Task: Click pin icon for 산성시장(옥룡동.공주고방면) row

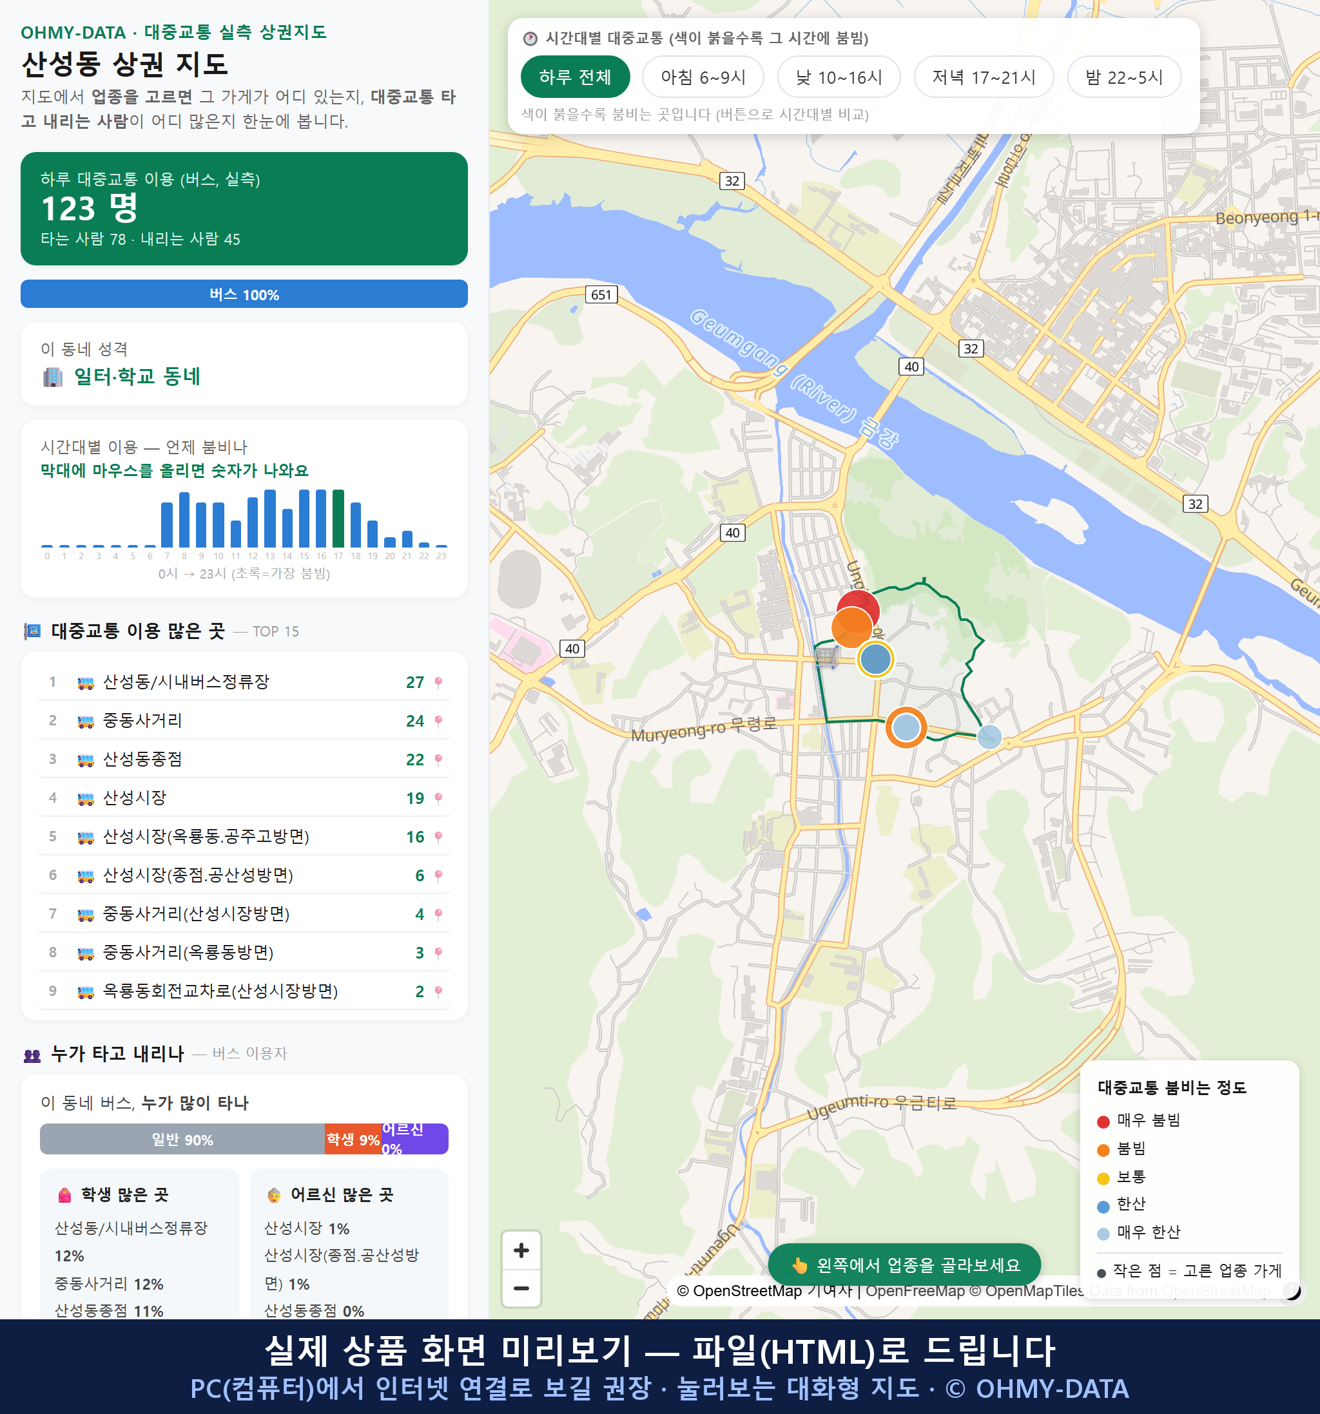Action: [x=438, y=836]
